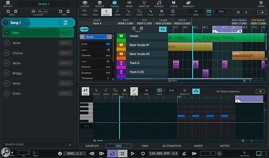This screenshot has height=158, width=269.
Task: Open the Lyrics view
Action: click(x=174, y=4)
